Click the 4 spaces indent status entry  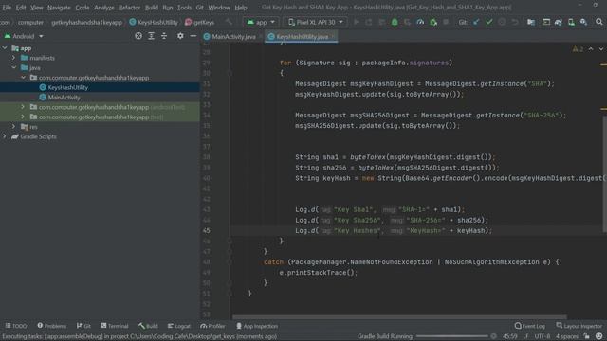567,336
